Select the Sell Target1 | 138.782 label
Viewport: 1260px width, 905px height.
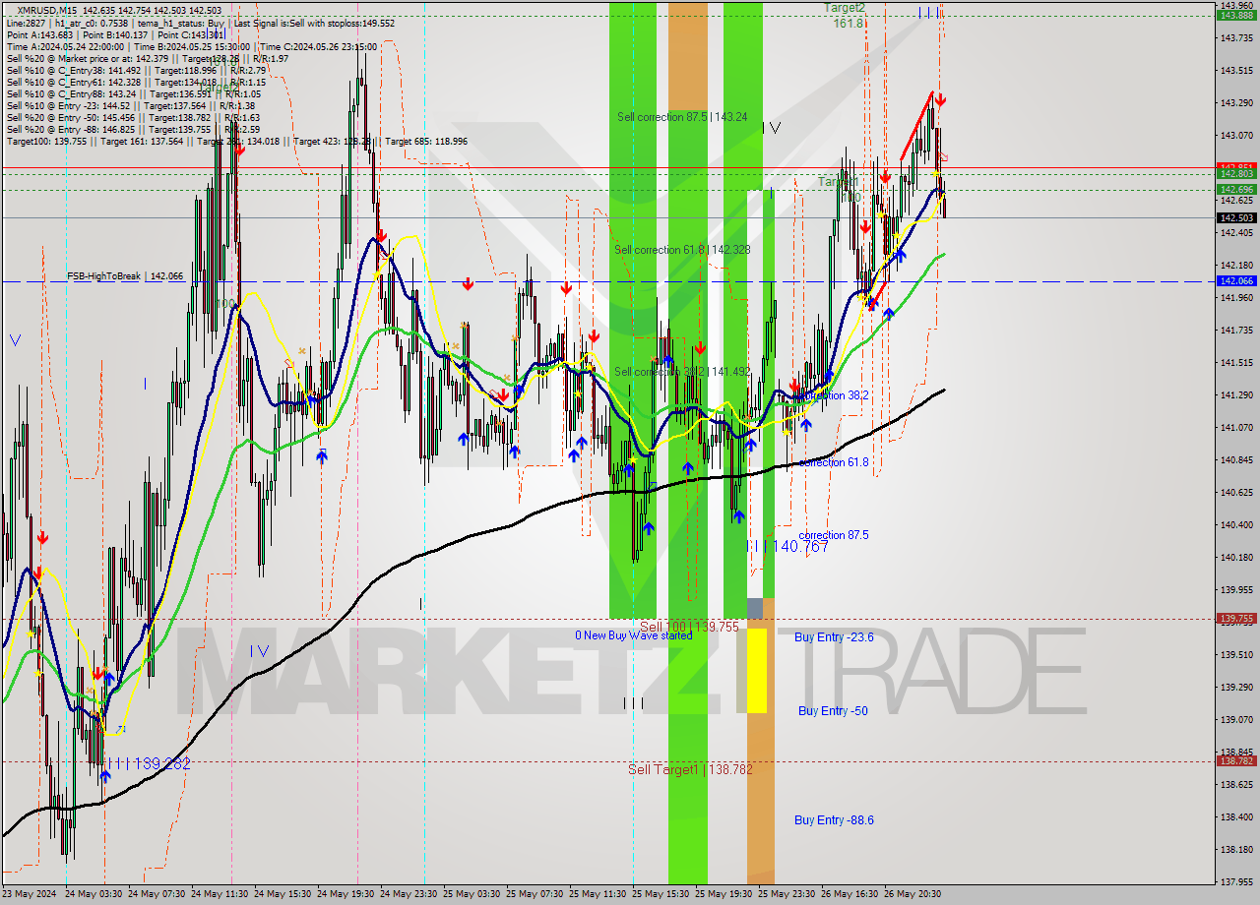pos(690,769)
